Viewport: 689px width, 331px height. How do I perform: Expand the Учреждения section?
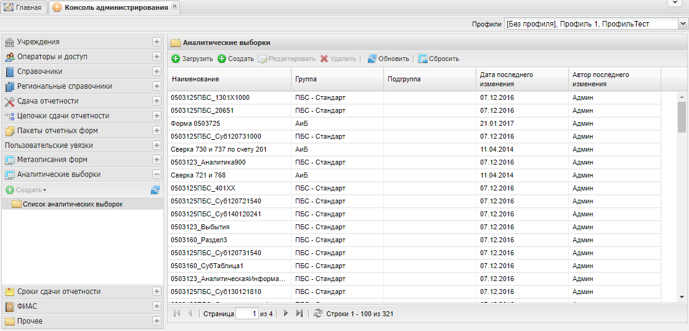(157, 42)
